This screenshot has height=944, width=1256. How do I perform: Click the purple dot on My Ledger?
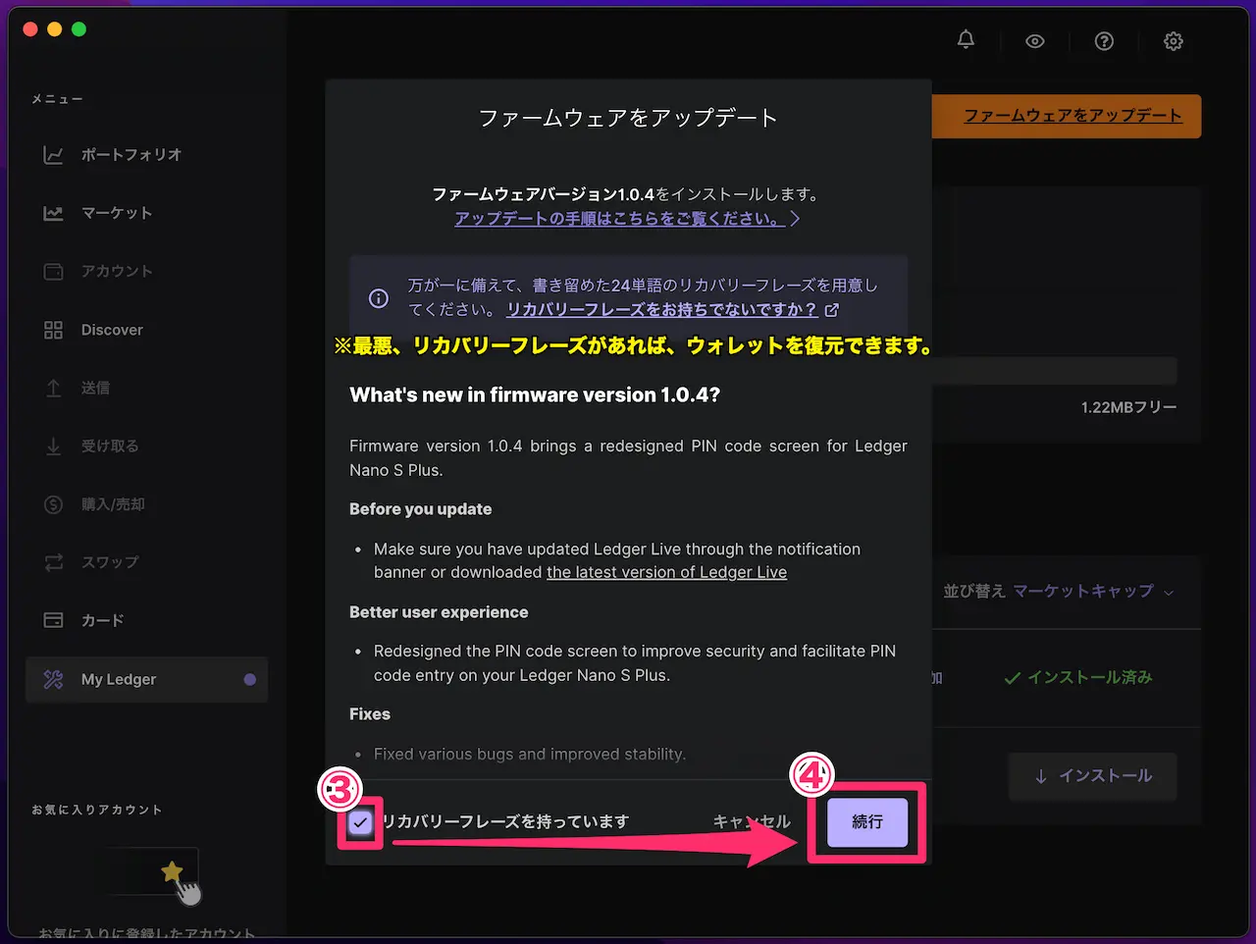[249, 679]
